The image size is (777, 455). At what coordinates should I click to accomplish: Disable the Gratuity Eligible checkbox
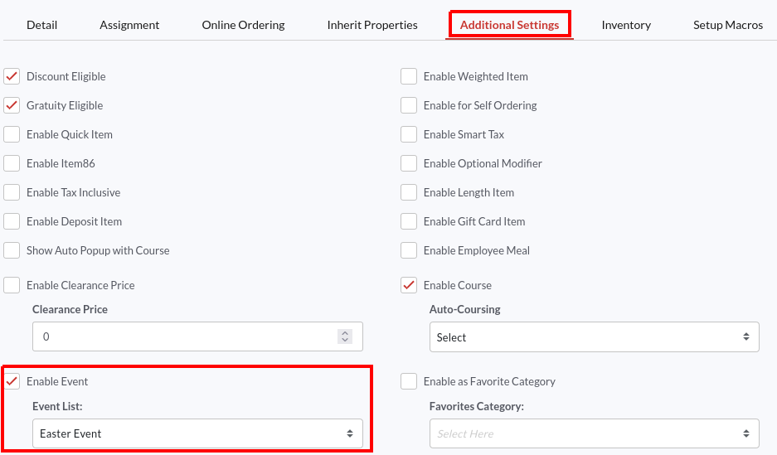coord(12,105)
